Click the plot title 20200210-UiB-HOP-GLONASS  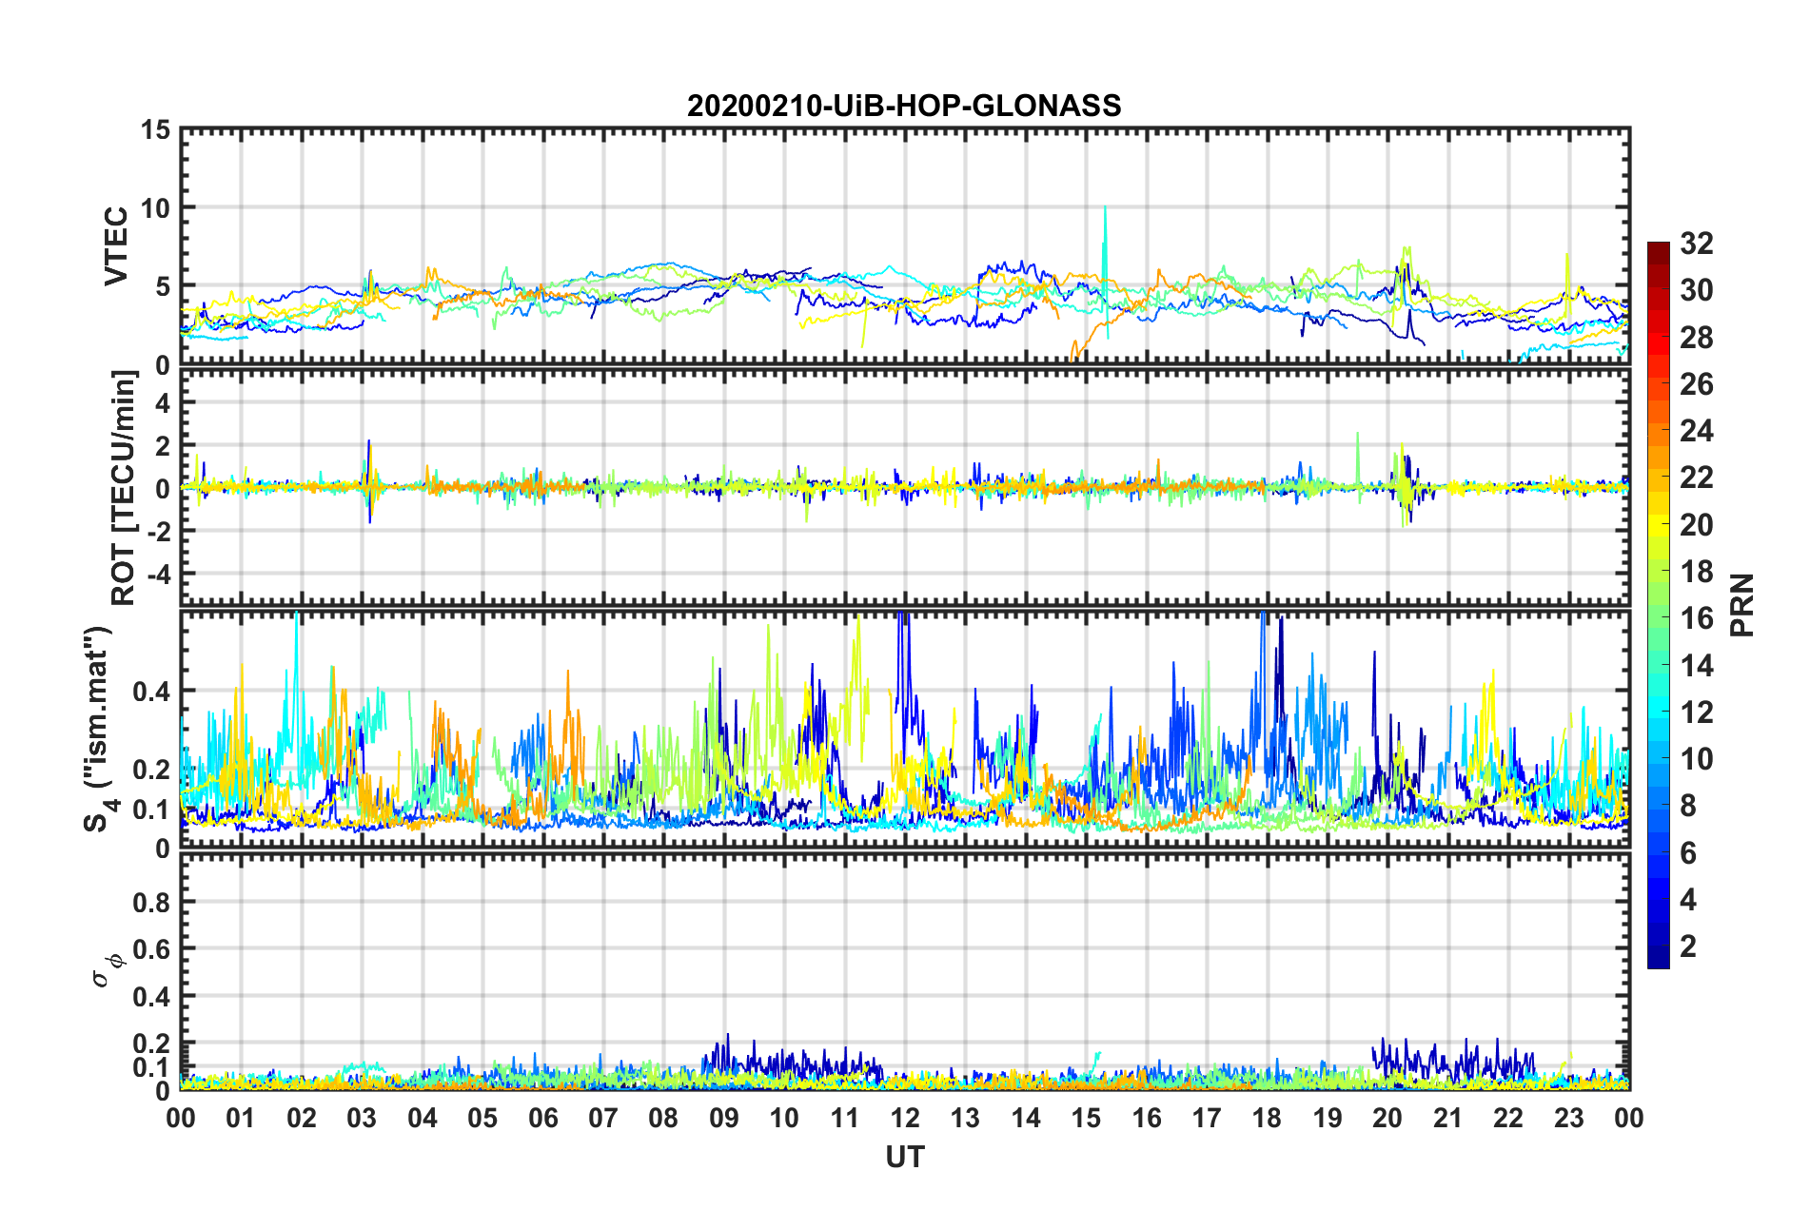904,106
